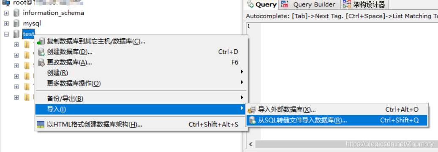
Task: Open 更多数据库操作(O) menu entry
Action: (141, 83)
